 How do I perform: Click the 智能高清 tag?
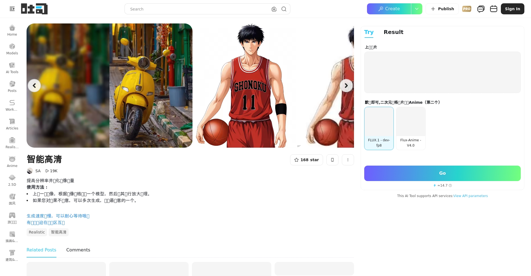coord(59,232)
